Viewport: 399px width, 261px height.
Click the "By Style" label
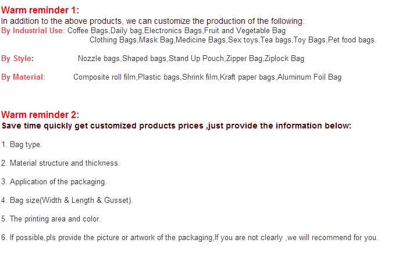tap(17, 59)
